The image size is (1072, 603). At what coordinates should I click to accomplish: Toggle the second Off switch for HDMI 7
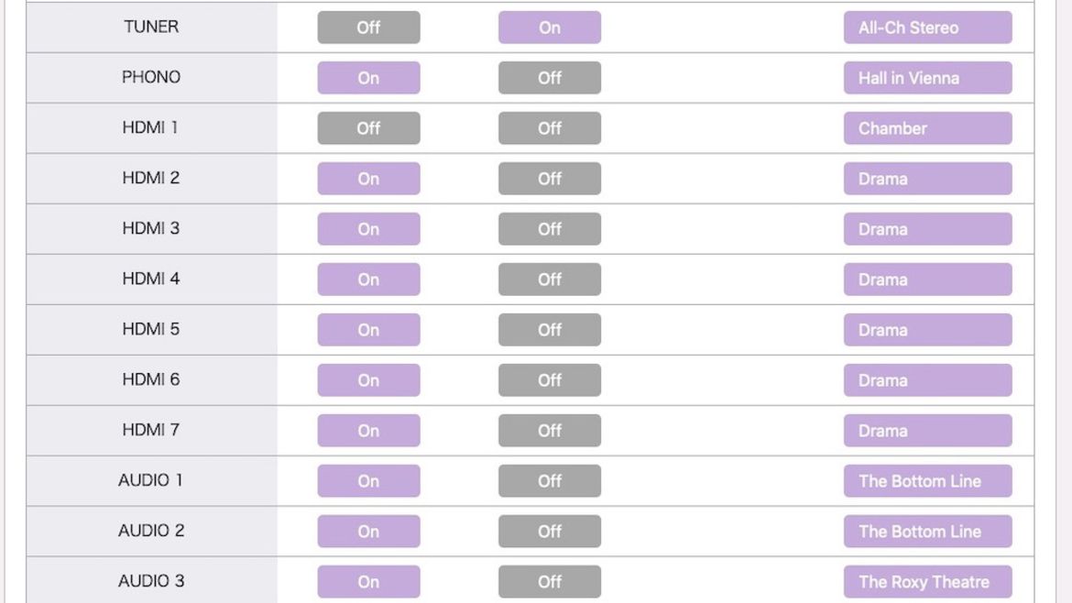click(550, 431)
